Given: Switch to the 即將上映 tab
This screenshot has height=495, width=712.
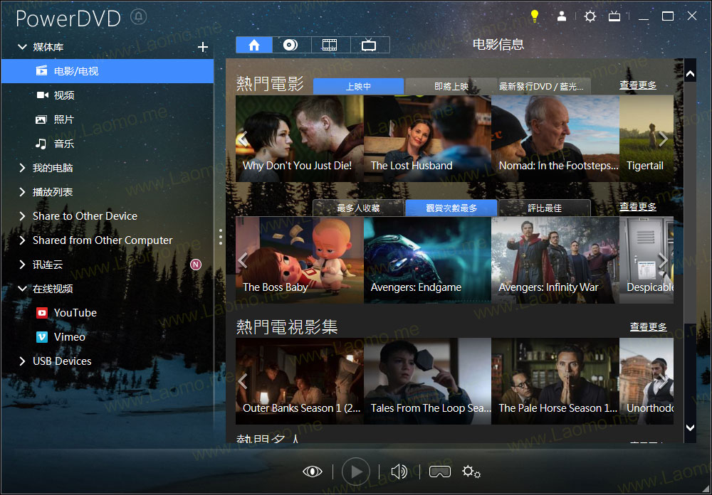Looking at the screenshot, I should tap(451, 86).
